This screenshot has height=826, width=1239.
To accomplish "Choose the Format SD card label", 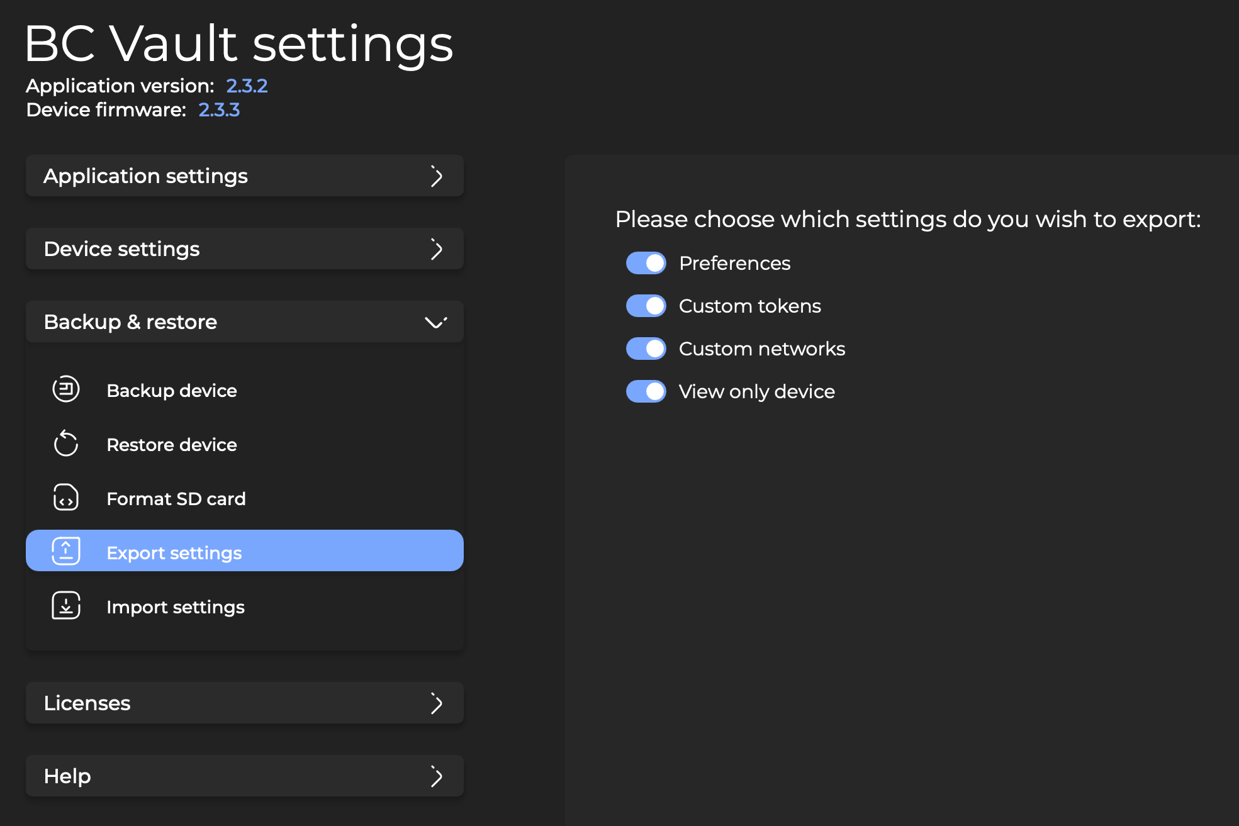I will point(176,499).
